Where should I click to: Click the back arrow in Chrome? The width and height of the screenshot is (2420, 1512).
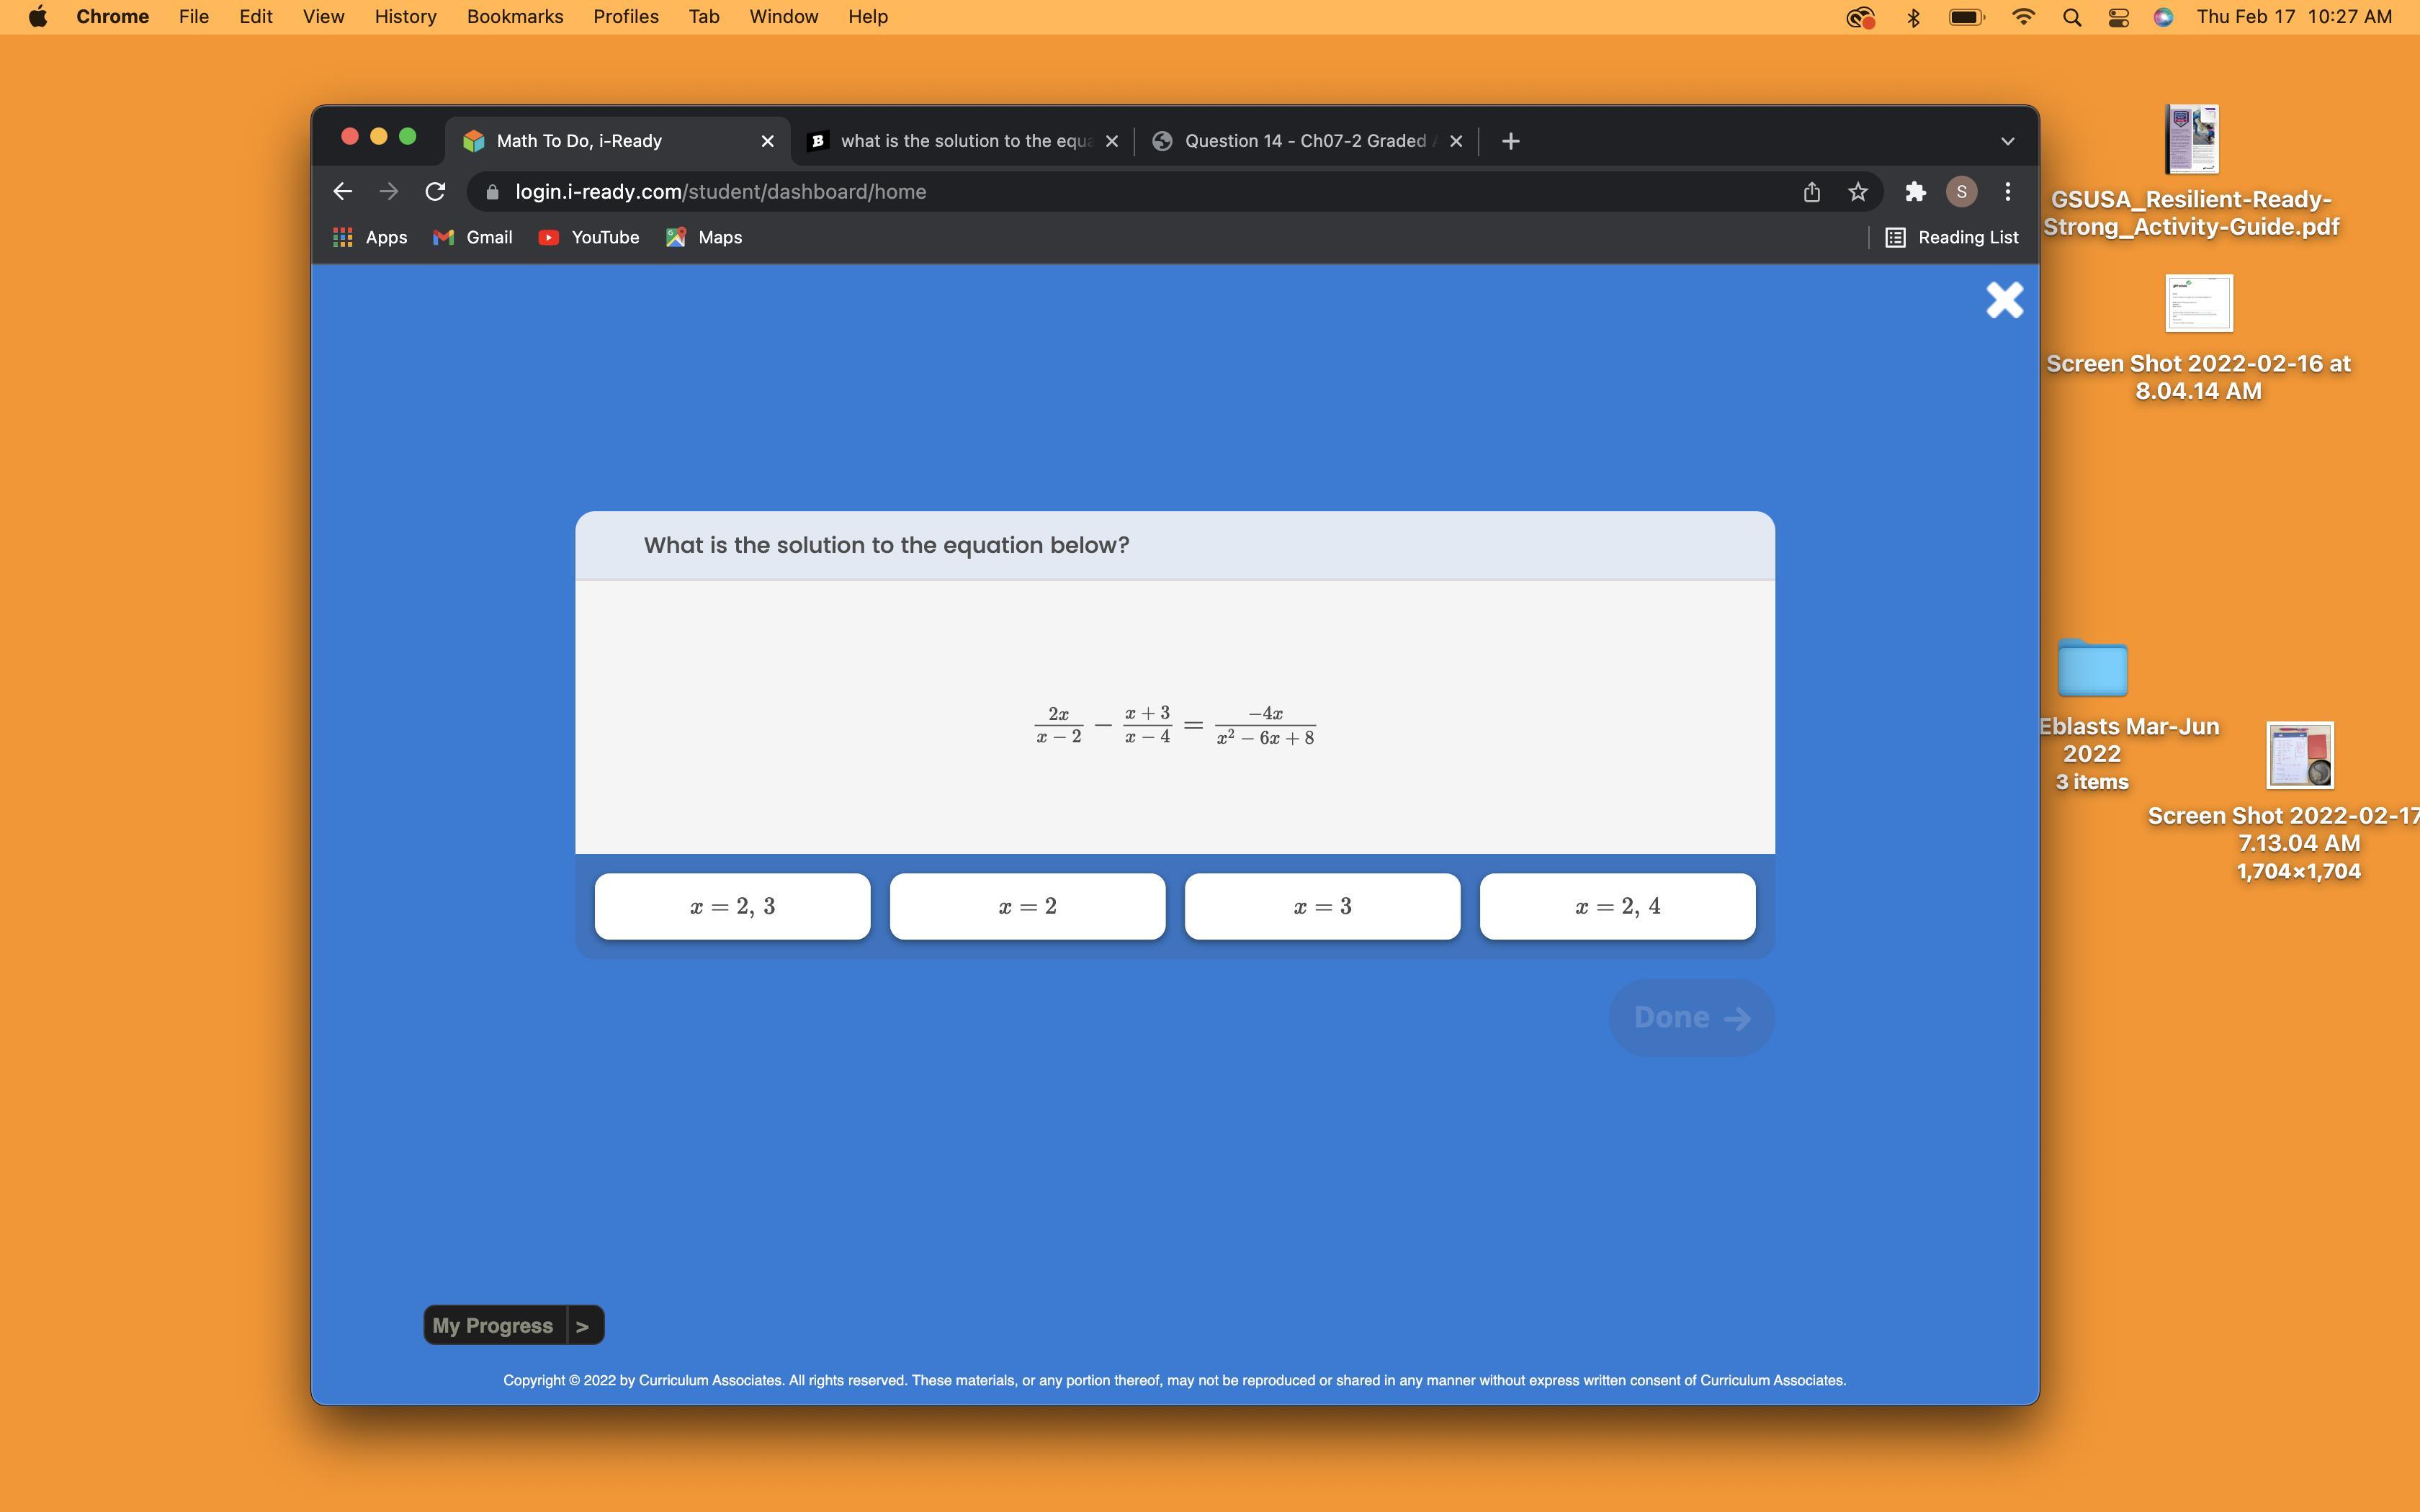coord(343,191)
